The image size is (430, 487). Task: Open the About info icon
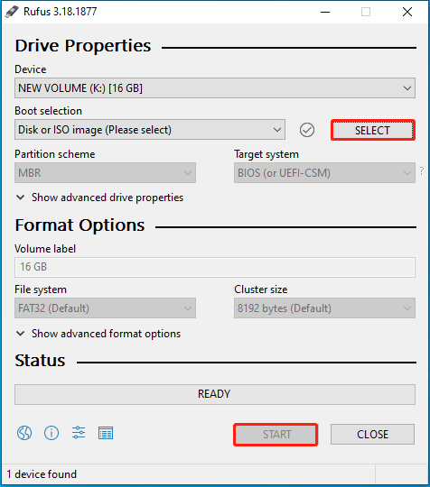[51, 433]
